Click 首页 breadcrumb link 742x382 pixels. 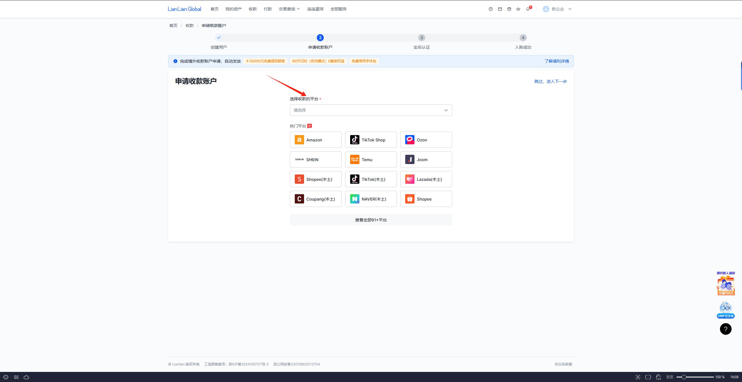173,26
